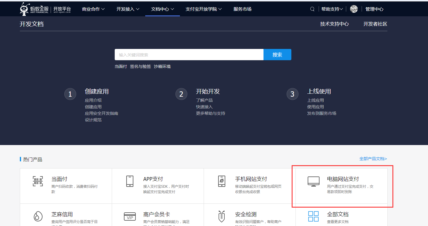
Task: Expand the 商业合作 dropdown menu
Action: [93, 9]
